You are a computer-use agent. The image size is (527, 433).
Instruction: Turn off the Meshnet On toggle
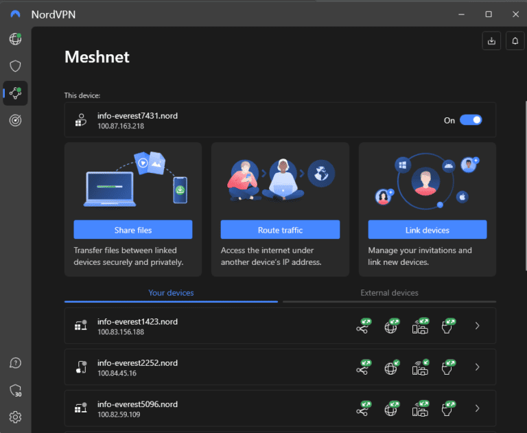(471, 120)
